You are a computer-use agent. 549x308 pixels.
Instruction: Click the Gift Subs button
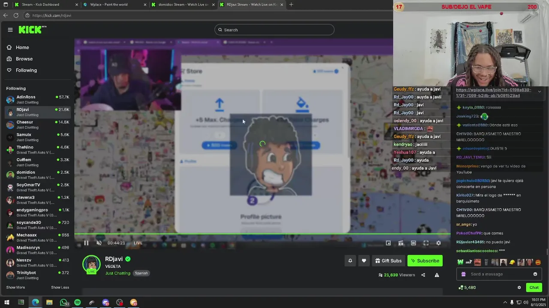388,261
